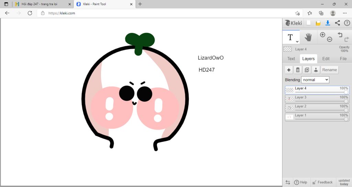Click the 'updated today' notice

click(x=344, y=182)
